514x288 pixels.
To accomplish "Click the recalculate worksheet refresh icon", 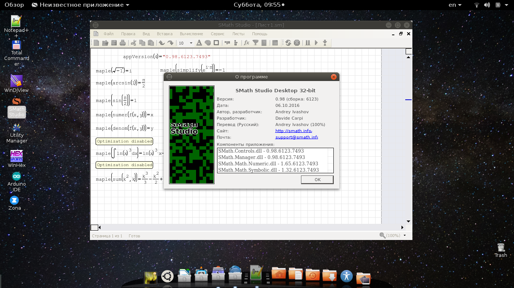I will point(288,43).
